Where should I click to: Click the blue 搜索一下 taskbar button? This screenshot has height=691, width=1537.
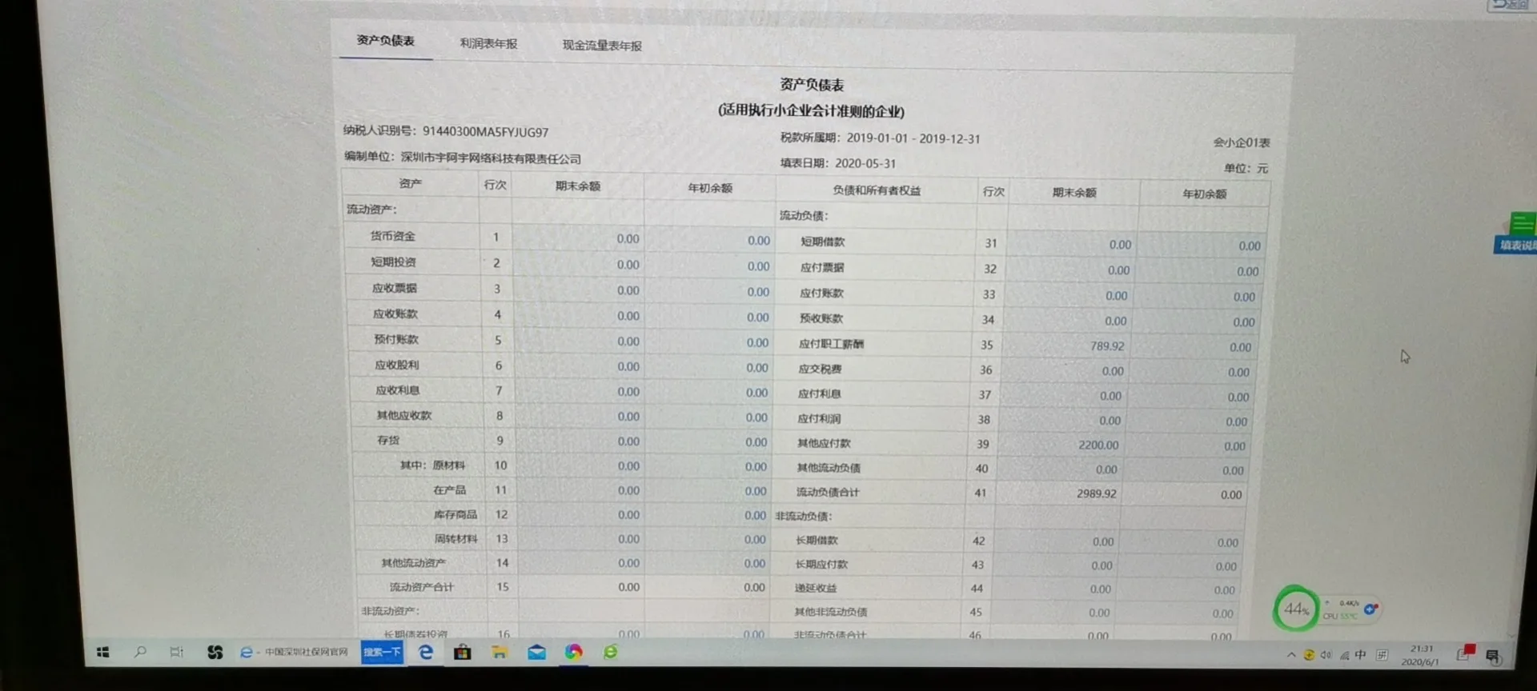tap(382, 653)
